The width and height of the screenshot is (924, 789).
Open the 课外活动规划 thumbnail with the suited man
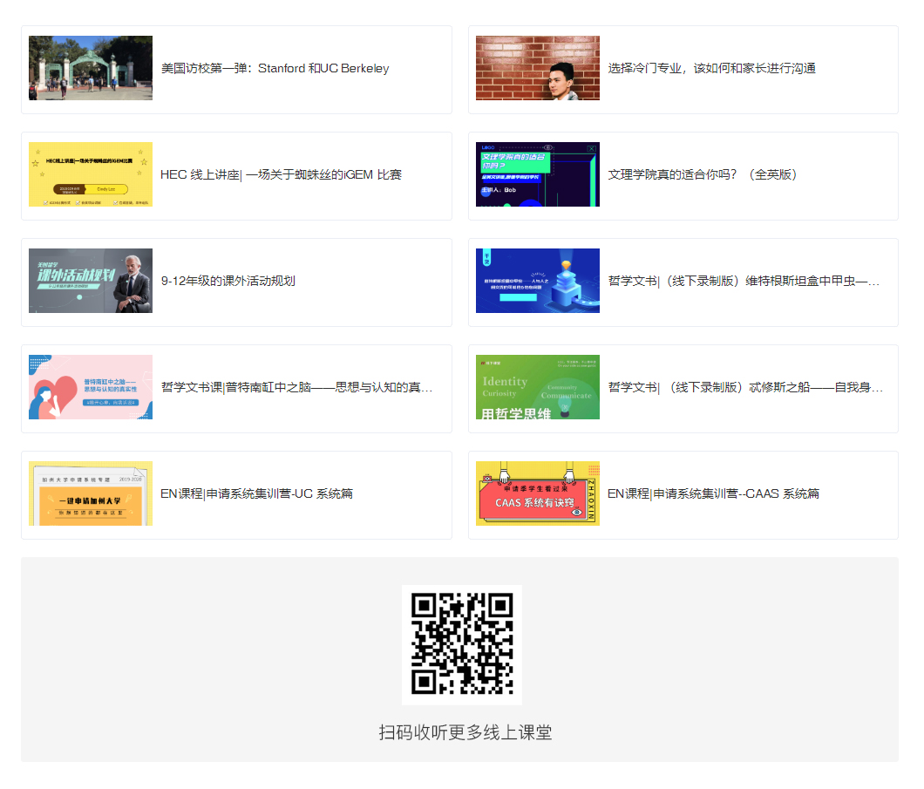[90, 281]
